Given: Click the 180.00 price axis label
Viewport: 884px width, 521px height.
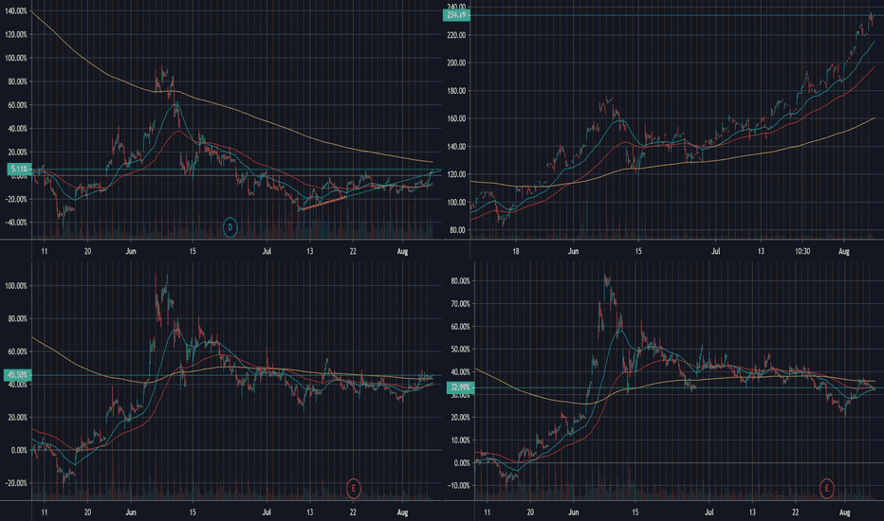Looking at the screenshot, I should tap(455, 91).
